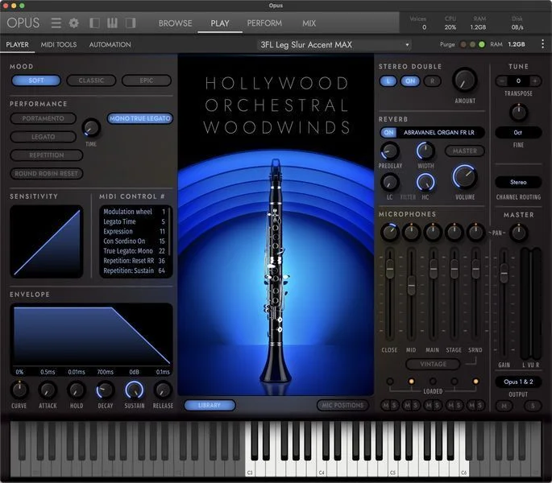Click the Close mic volume fader
Screen dimensions: 552x483
(390, 269)
